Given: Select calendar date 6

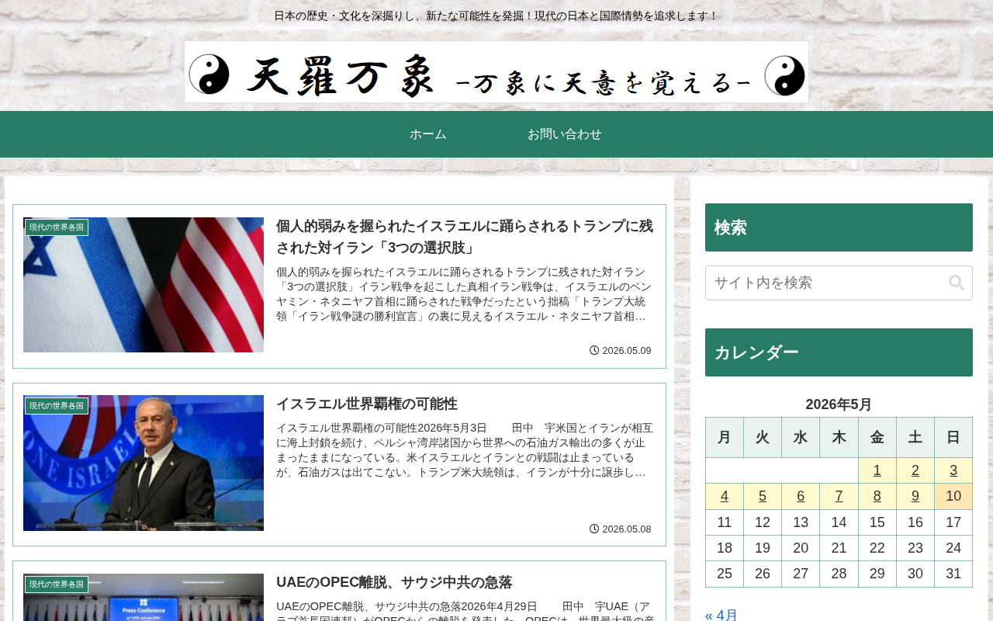Looking at the screenshot, I should coord(801,496).
